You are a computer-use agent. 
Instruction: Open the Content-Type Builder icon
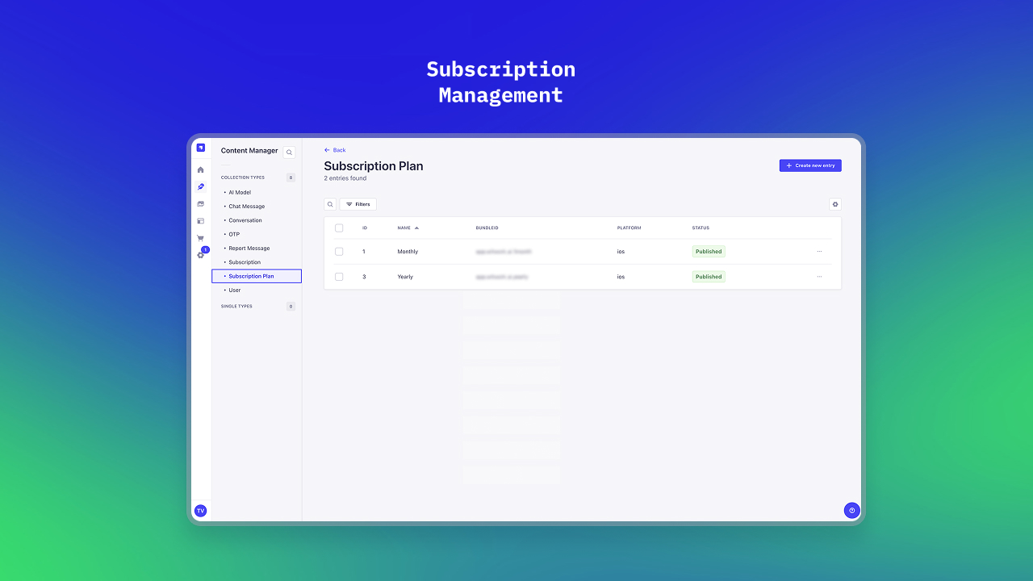[201, 220]
